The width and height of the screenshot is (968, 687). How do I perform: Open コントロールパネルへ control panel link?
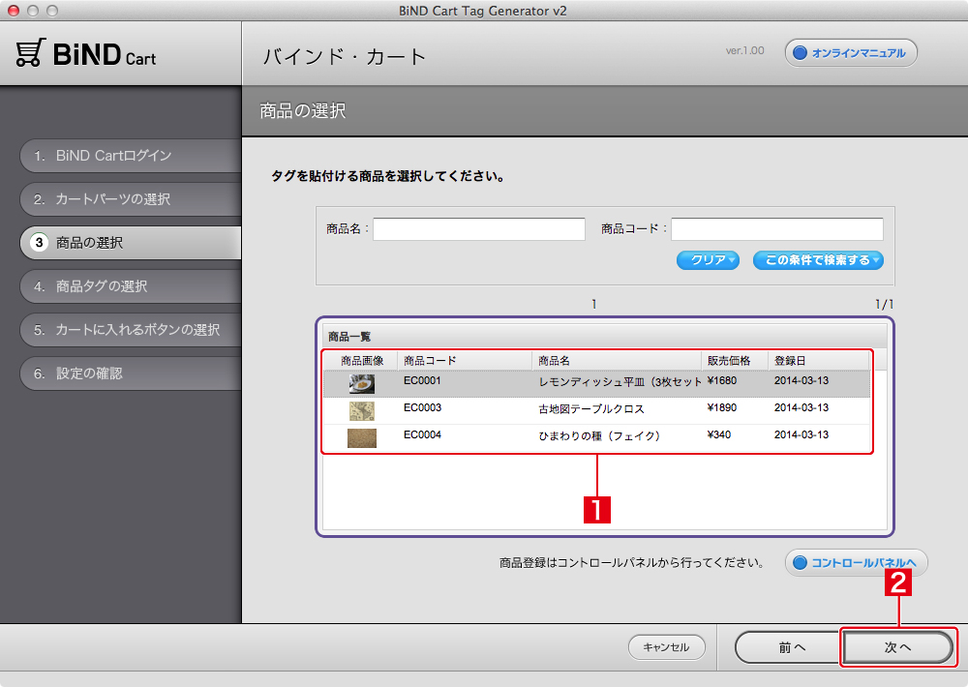[857, 563]
